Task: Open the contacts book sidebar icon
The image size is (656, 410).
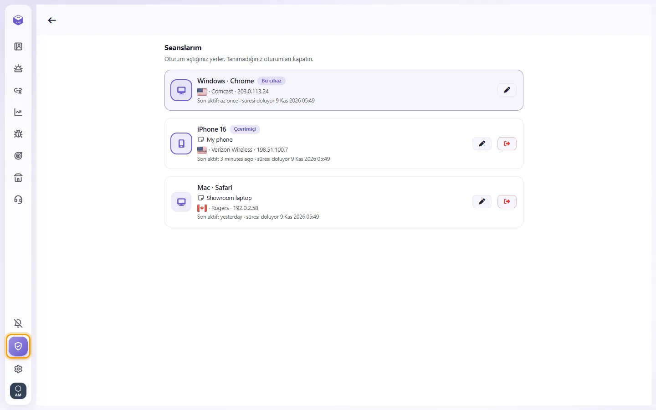Action: coord(18,46)
